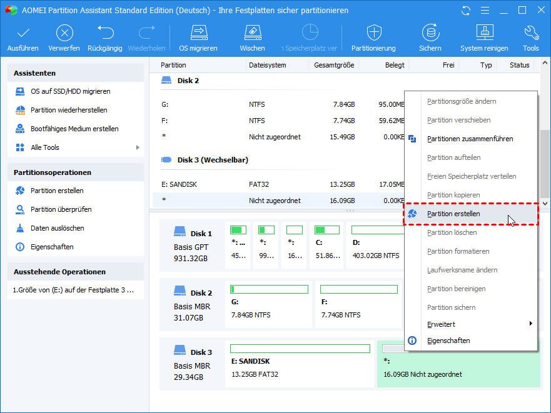Image resolution: width=551 pixels, height=413 pixels.
Task: Select the G: 7.84GB NTFS block
Action: (268, 304)
